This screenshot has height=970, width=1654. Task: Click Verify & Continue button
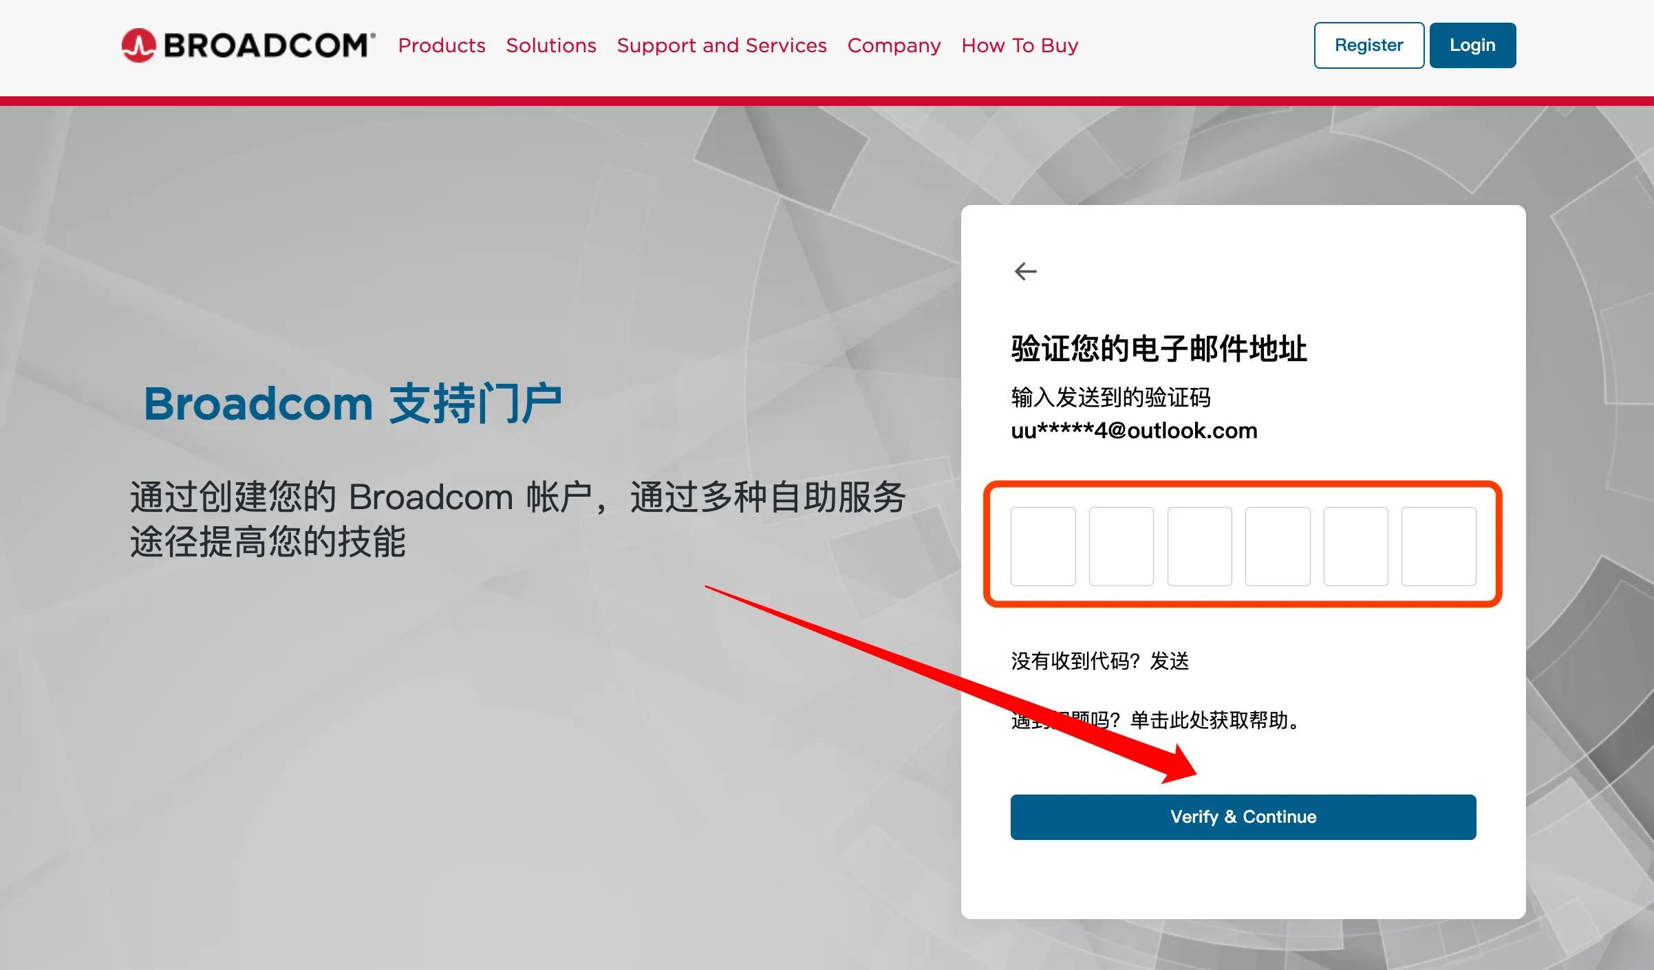(1243, 817)
